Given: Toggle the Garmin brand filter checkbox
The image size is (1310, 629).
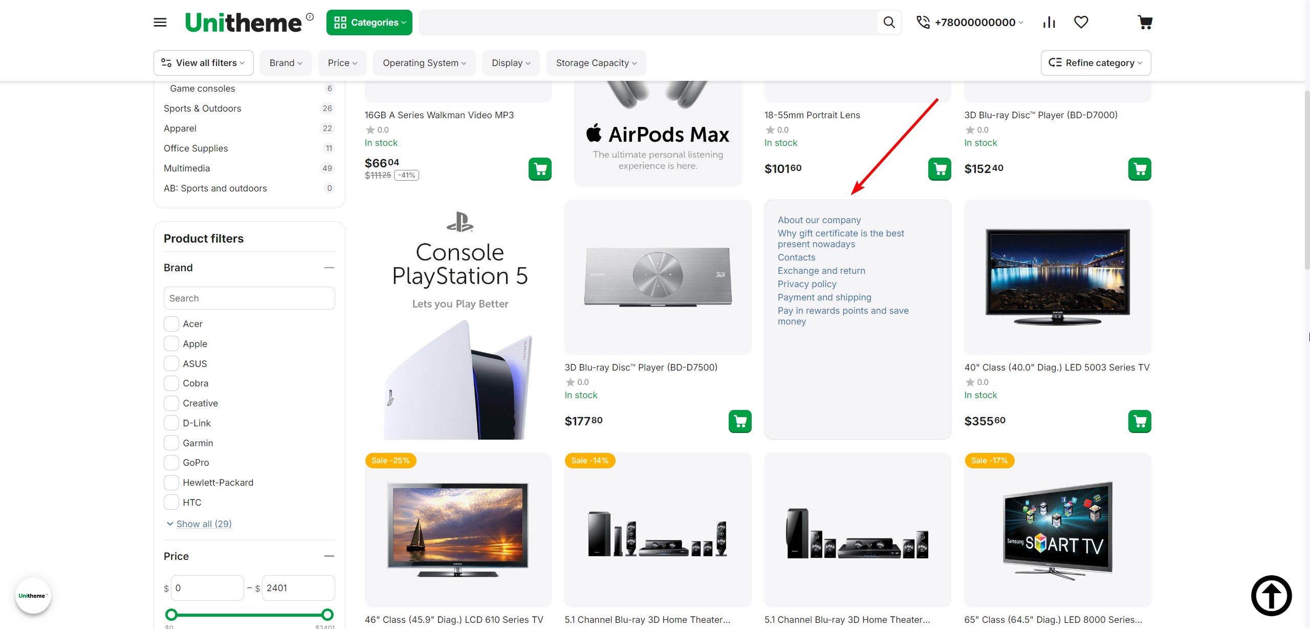Looking at the screenshot, I should 171,443.
